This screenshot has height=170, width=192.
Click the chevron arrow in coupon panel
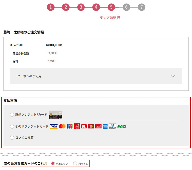(173, 76)
